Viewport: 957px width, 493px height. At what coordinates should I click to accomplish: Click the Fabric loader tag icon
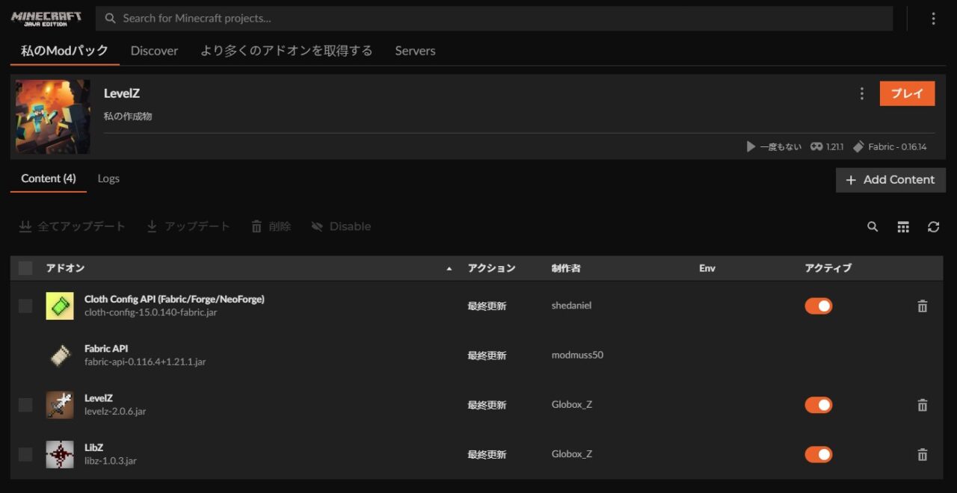(858, 146)
